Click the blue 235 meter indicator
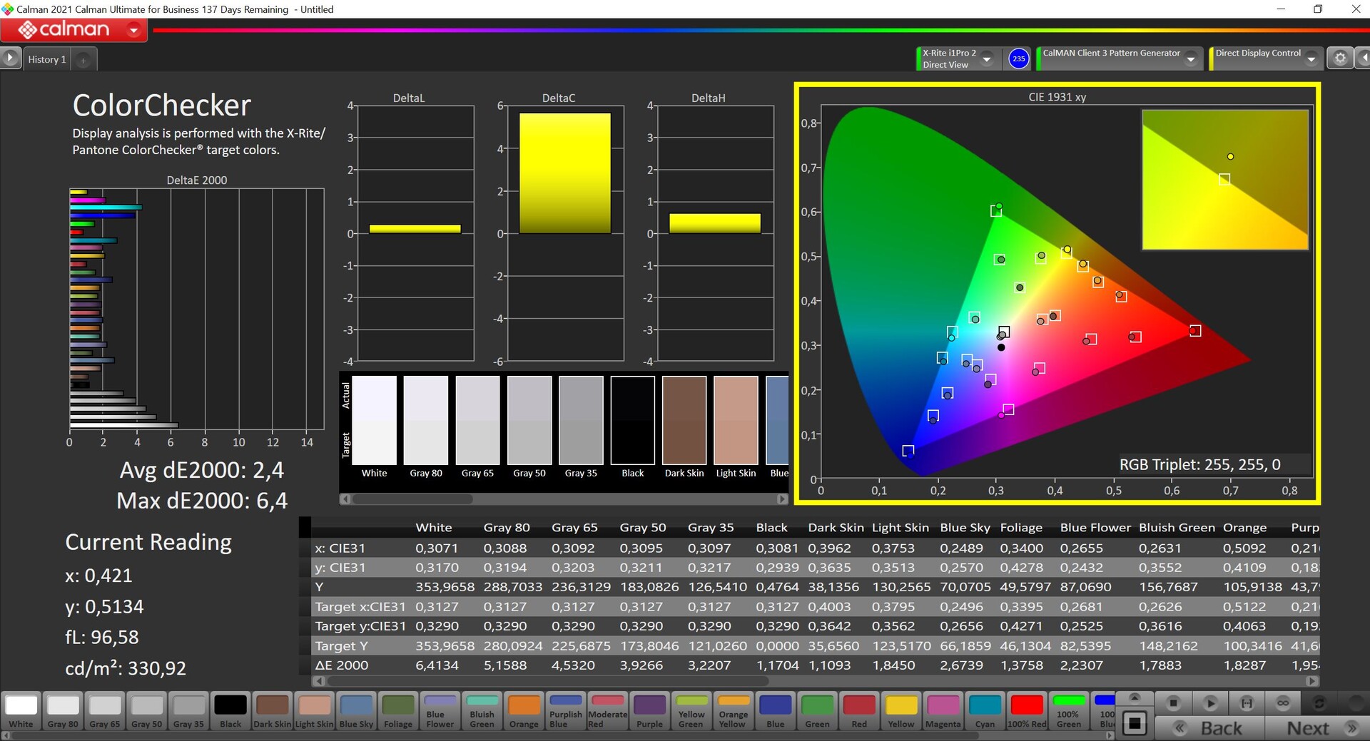This screenshot has height=741, width=1370. click(1018, 58)
